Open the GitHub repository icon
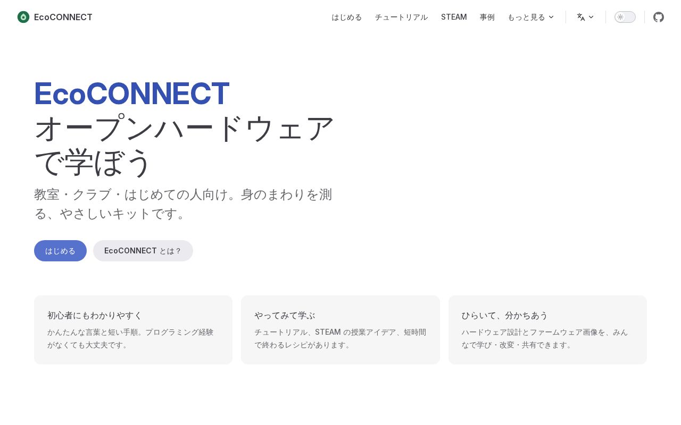Screen dimensions: 681x425 (659, 17)
